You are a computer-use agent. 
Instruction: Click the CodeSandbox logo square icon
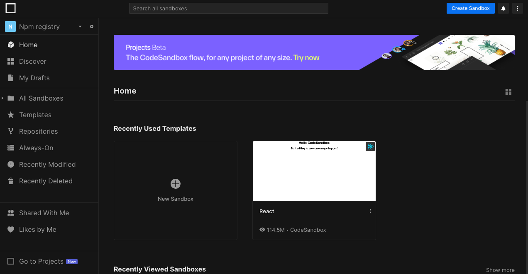10,8
